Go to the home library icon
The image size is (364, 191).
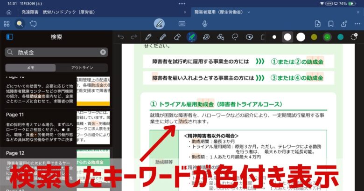9,12
